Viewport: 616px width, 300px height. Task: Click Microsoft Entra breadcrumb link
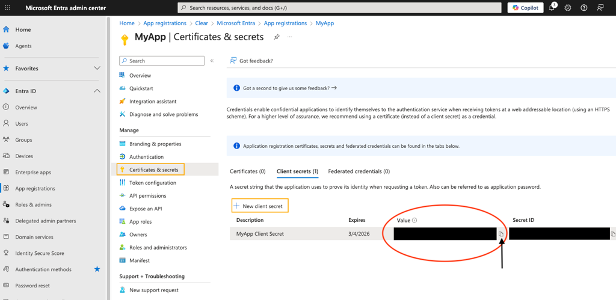236,23
